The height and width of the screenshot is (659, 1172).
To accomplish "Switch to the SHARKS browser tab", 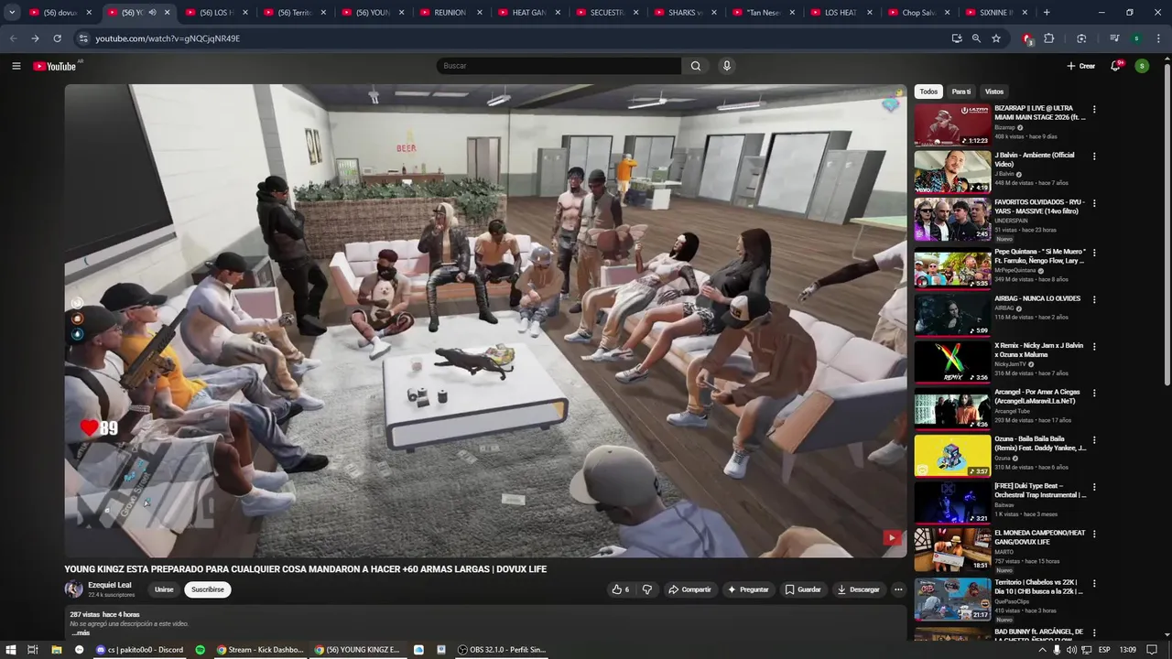I will click(684, 13).
